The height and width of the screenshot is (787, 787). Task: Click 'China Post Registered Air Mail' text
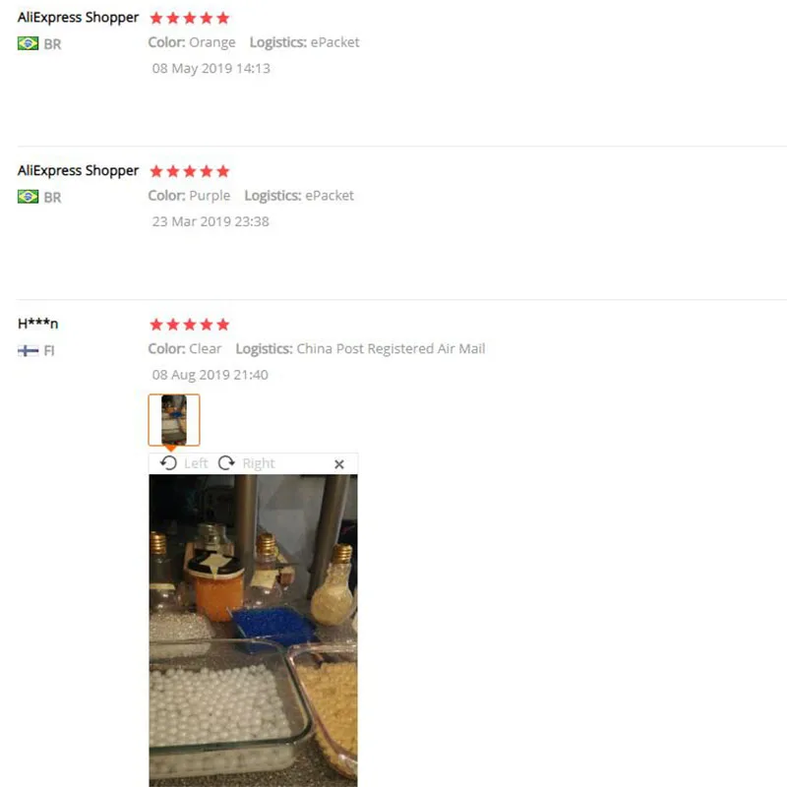click(391, 348)
